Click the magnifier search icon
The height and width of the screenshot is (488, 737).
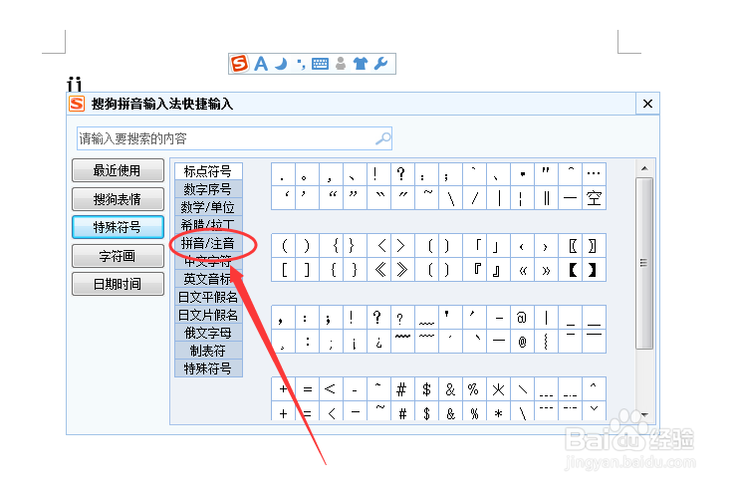383,138
